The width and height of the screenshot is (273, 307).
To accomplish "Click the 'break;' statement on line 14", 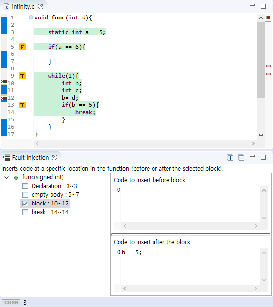I will pyautogui.click(x=85, y=112).
